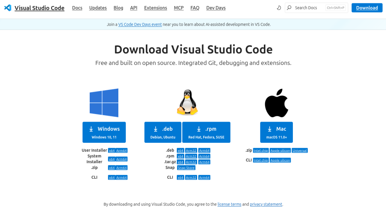Open the license terms link
This screenshot has width=386, height=210.
pos(229,204)
